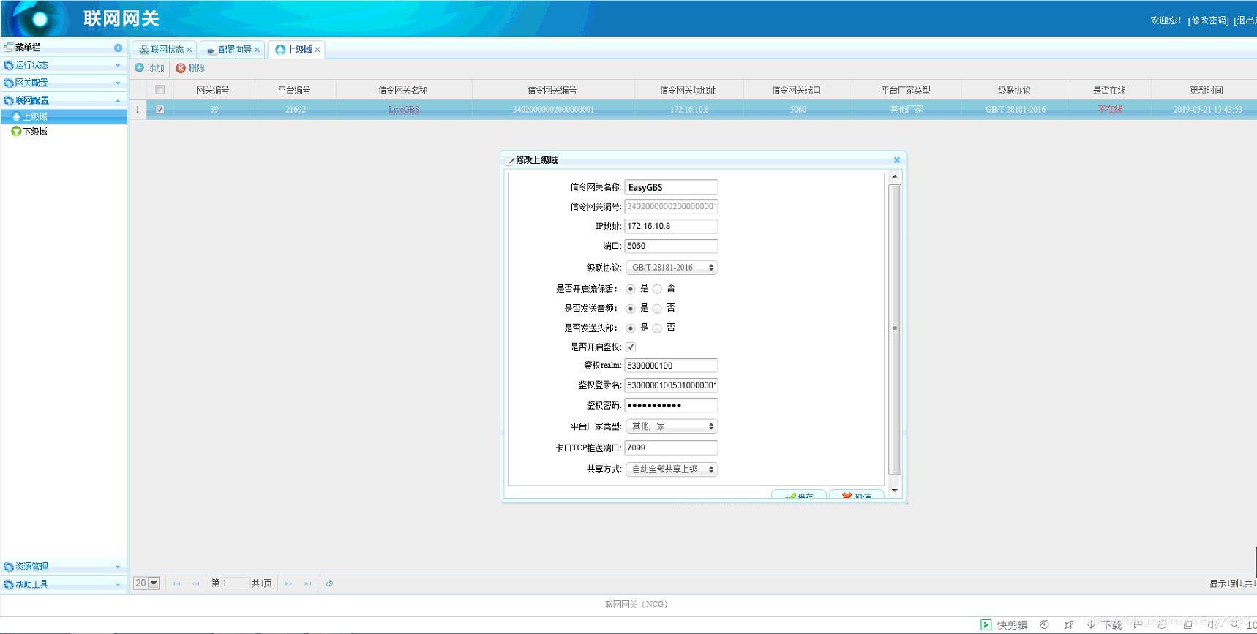The height and width of the screenshot is (634, 1257).
Task: Sort by 是否在线 column header
Action: tap(1109, 90)
